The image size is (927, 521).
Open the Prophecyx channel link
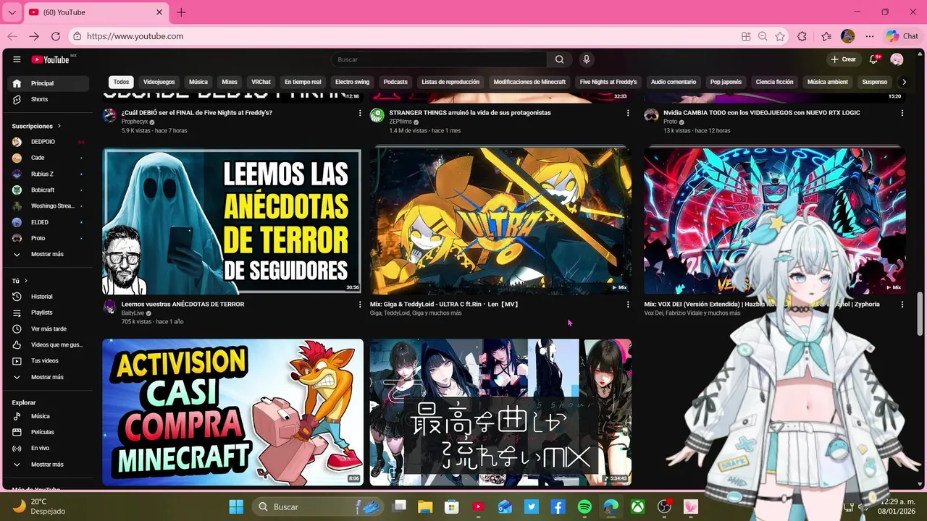pyautogui.click(x=135, y=122)
